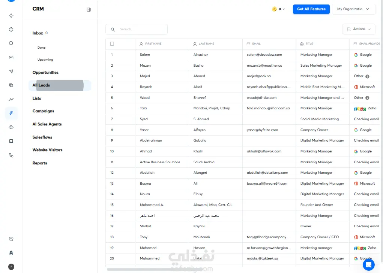Select All Leads in sidebar
This screenshot has width=383, height=273.
point(60,85)
